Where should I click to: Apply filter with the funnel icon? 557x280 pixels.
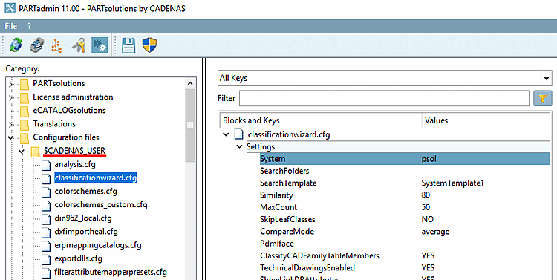click(542, 98)
